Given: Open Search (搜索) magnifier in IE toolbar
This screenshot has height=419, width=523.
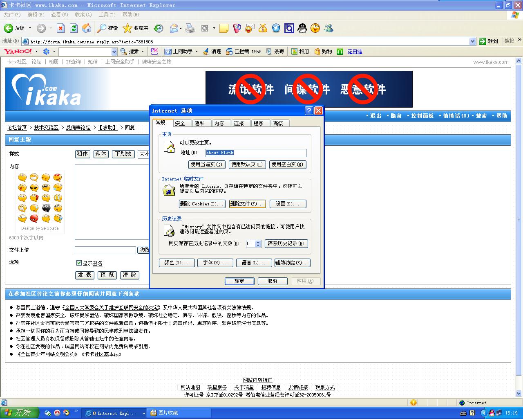Looking at the screenshot, I should [102, 28].
